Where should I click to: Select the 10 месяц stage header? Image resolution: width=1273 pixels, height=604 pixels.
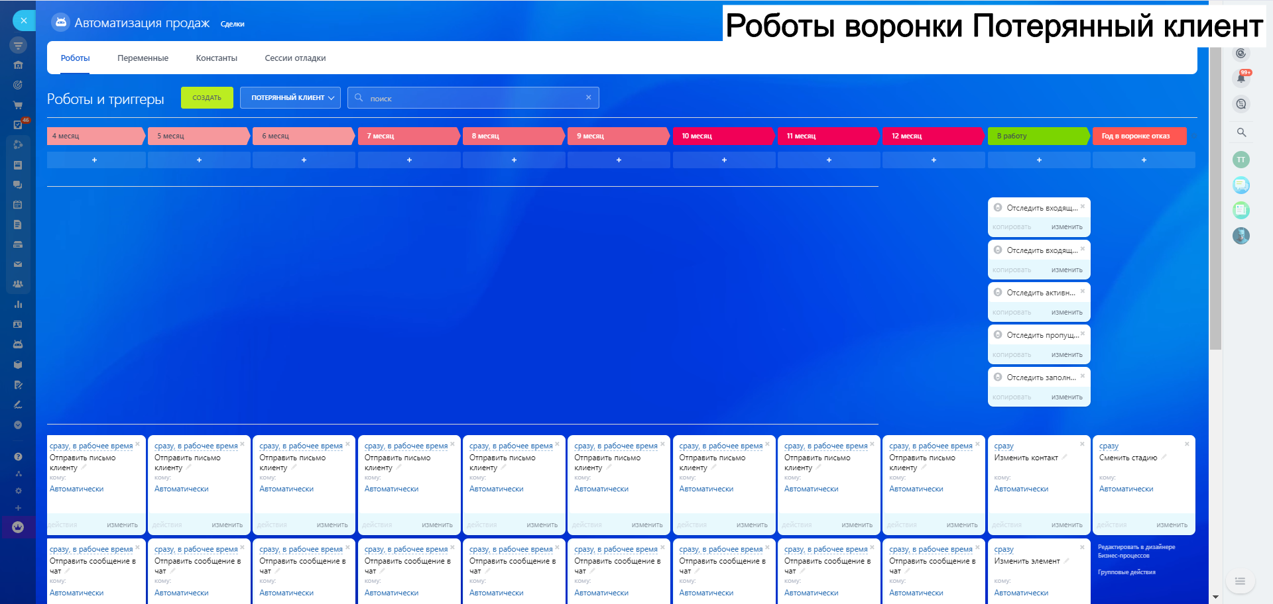723,136
